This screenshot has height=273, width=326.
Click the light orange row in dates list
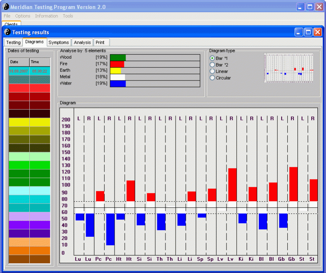(29, 242)
